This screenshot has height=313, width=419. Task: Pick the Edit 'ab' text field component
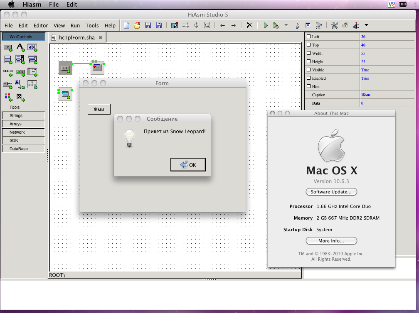coord(32,47)
